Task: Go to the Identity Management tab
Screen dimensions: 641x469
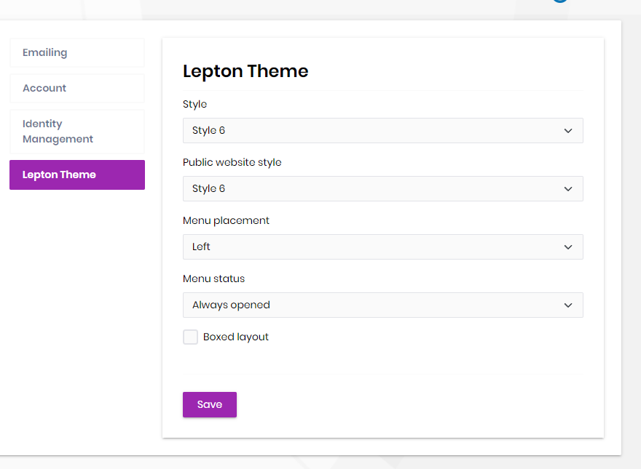Action: tap(76, 132)
